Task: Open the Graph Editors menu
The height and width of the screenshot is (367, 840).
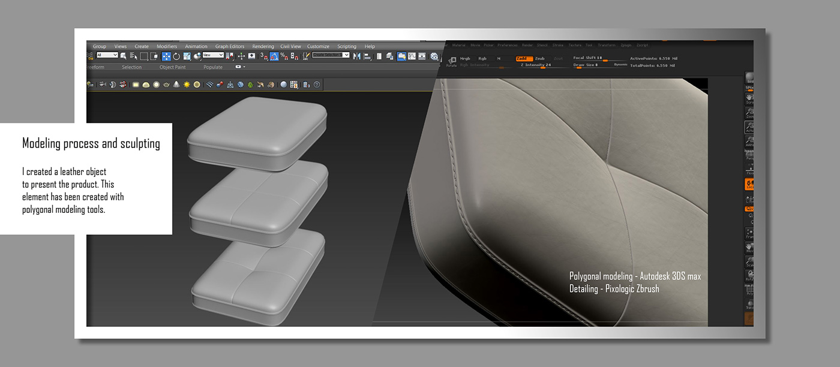Action: point(230,46)
